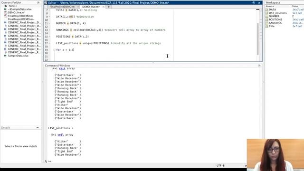Click the Editor document icon in title bar
Viewport: 304px width, 171px height.
pos(46,3)
